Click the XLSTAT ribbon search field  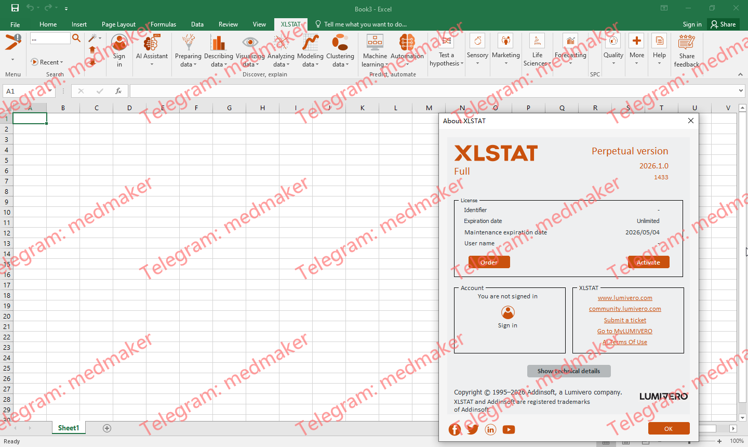[50, 38]
